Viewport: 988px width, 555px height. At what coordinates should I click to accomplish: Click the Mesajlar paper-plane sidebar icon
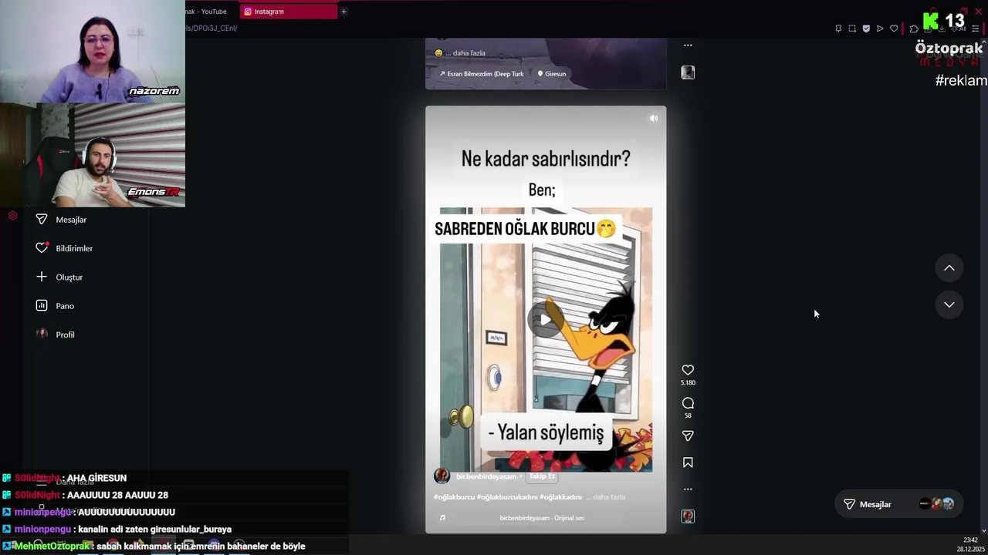[x=42, y=220]
